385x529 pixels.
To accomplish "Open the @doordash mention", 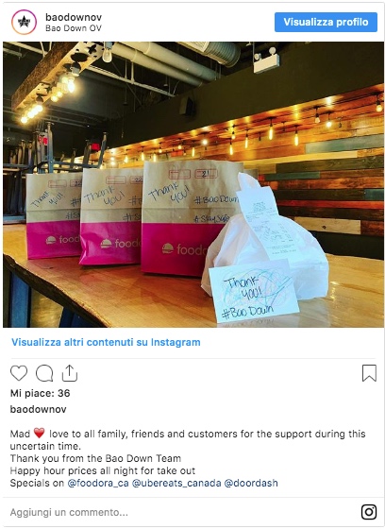I will tap(251, 483).
